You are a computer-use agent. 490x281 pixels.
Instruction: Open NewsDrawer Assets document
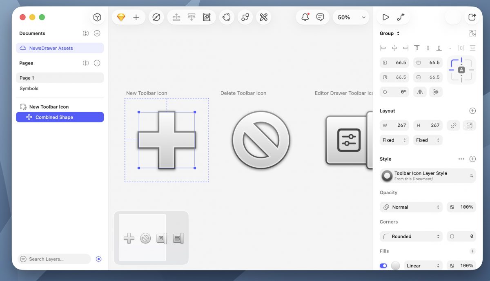[51, 48]
